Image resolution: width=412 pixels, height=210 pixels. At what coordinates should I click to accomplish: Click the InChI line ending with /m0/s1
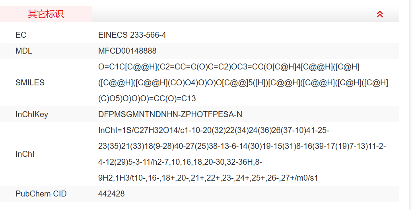(208, 178)
